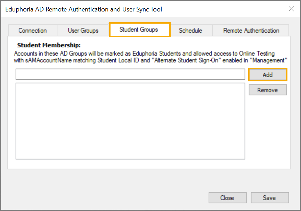Viewport: 301px width, 211px height.
Task: Close the dialog with the X icon
Action: (291, 9)
